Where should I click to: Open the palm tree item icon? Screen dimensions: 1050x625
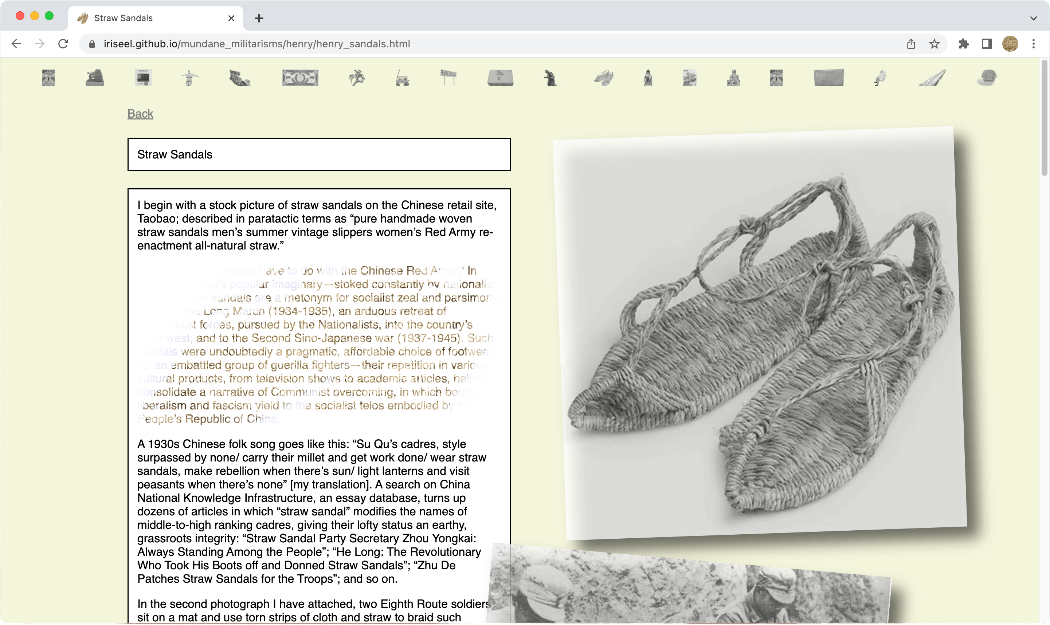356,78
